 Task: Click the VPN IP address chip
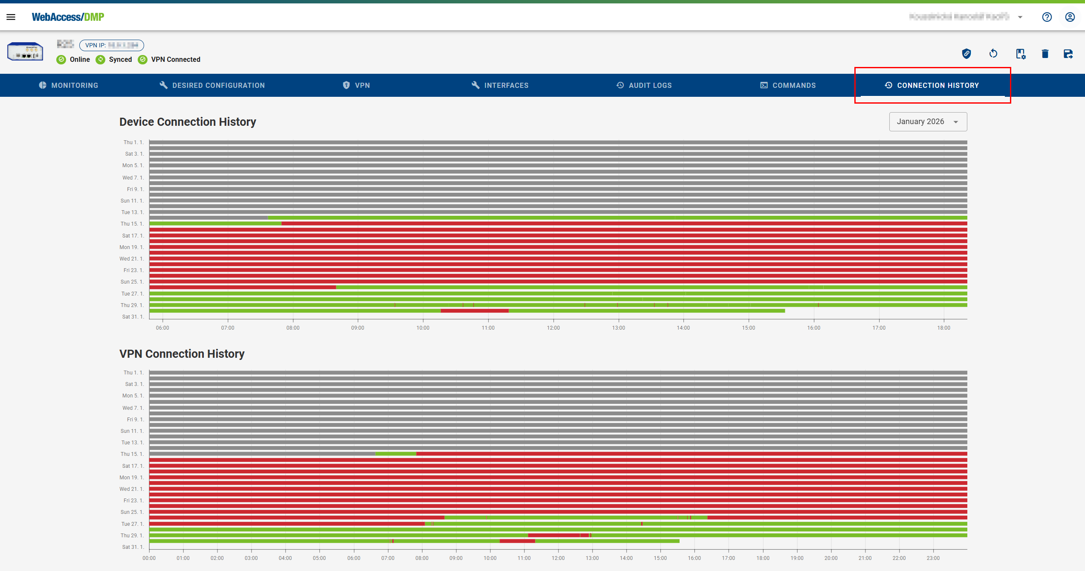point(112,45)
